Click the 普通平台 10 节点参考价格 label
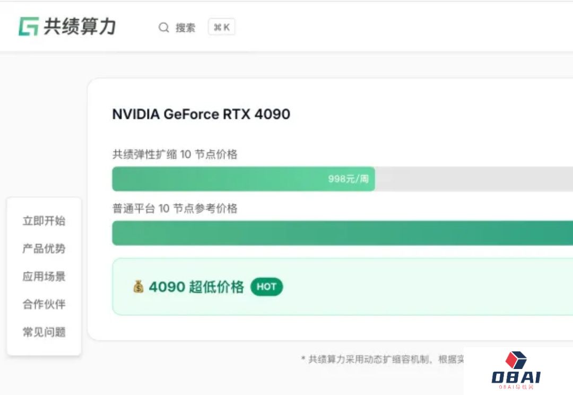Viewport: 573px width, 395px height. (175, 209)
